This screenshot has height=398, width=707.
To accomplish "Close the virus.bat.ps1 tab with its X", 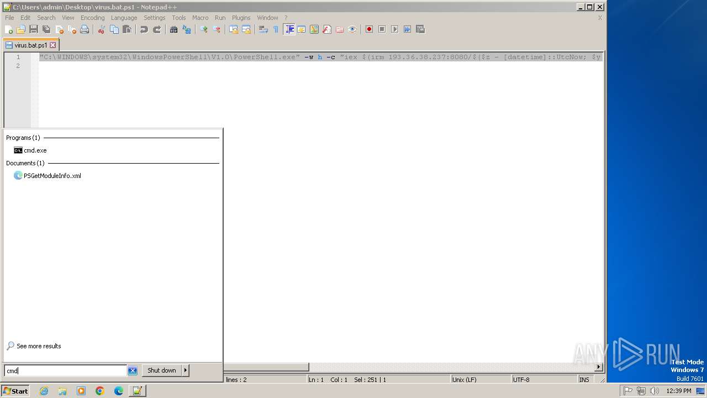I will [53, 45].
